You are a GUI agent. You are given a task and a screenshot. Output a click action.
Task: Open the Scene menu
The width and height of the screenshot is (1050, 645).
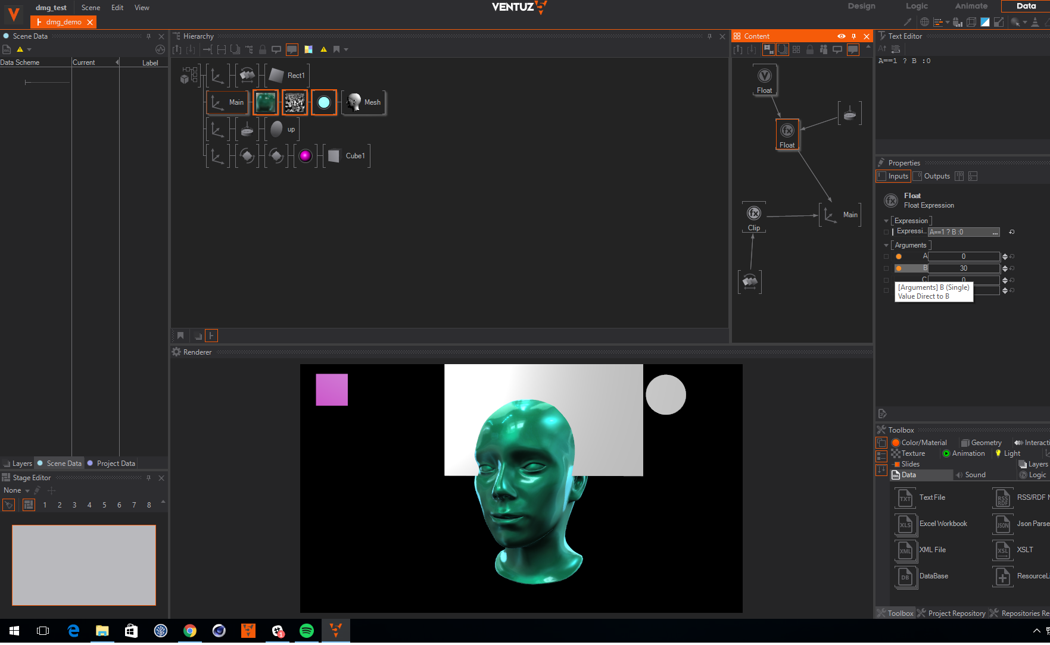coord(91,8)
